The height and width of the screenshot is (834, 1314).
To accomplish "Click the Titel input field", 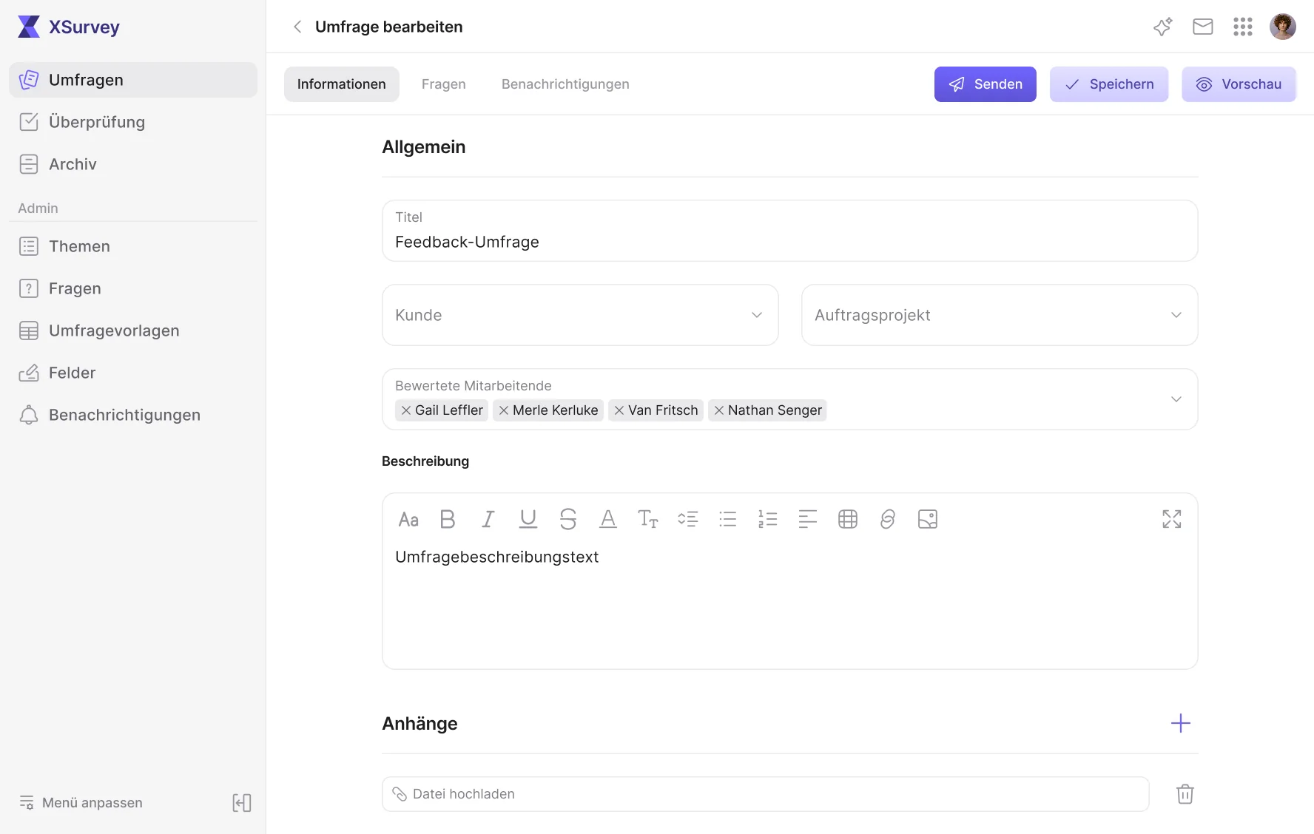I will click(790, 231).
